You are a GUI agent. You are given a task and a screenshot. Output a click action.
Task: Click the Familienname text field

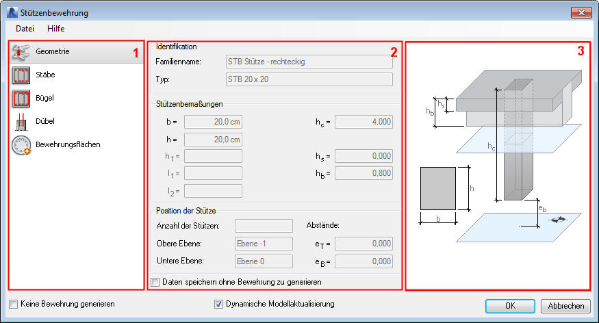click(309, 62)
